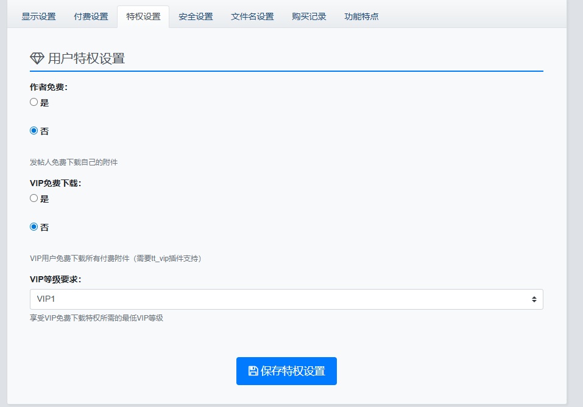This screenshot has width=583, height=407.
Task: Select the 特权设置 tab
Action: click(143, 16)
